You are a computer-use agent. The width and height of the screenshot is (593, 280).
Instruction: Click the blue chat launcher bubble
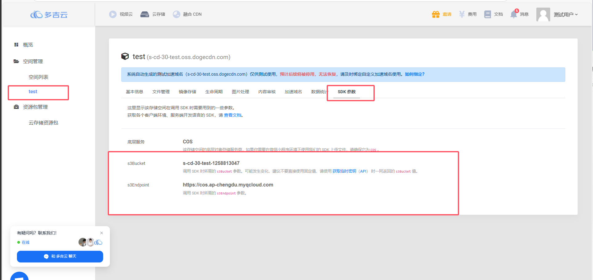point(19,276)
